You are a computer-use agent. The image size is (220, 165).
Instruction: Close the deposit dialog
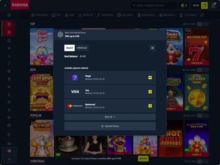[152, 48]
